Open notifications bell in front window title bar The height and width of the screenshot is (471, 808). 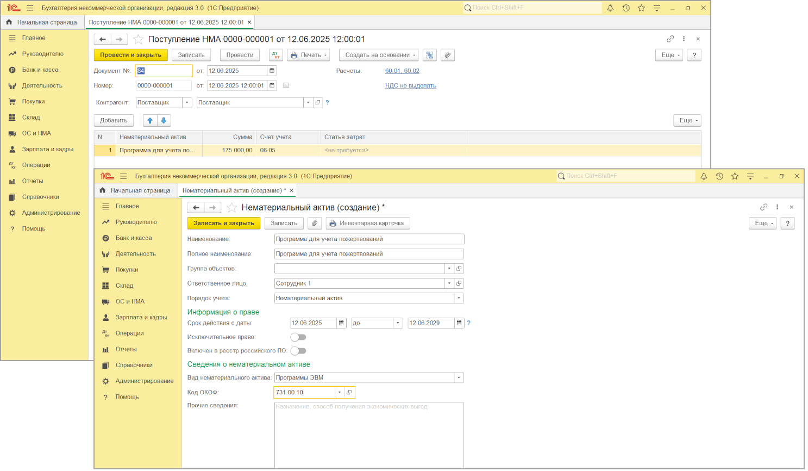pos(704,176)
